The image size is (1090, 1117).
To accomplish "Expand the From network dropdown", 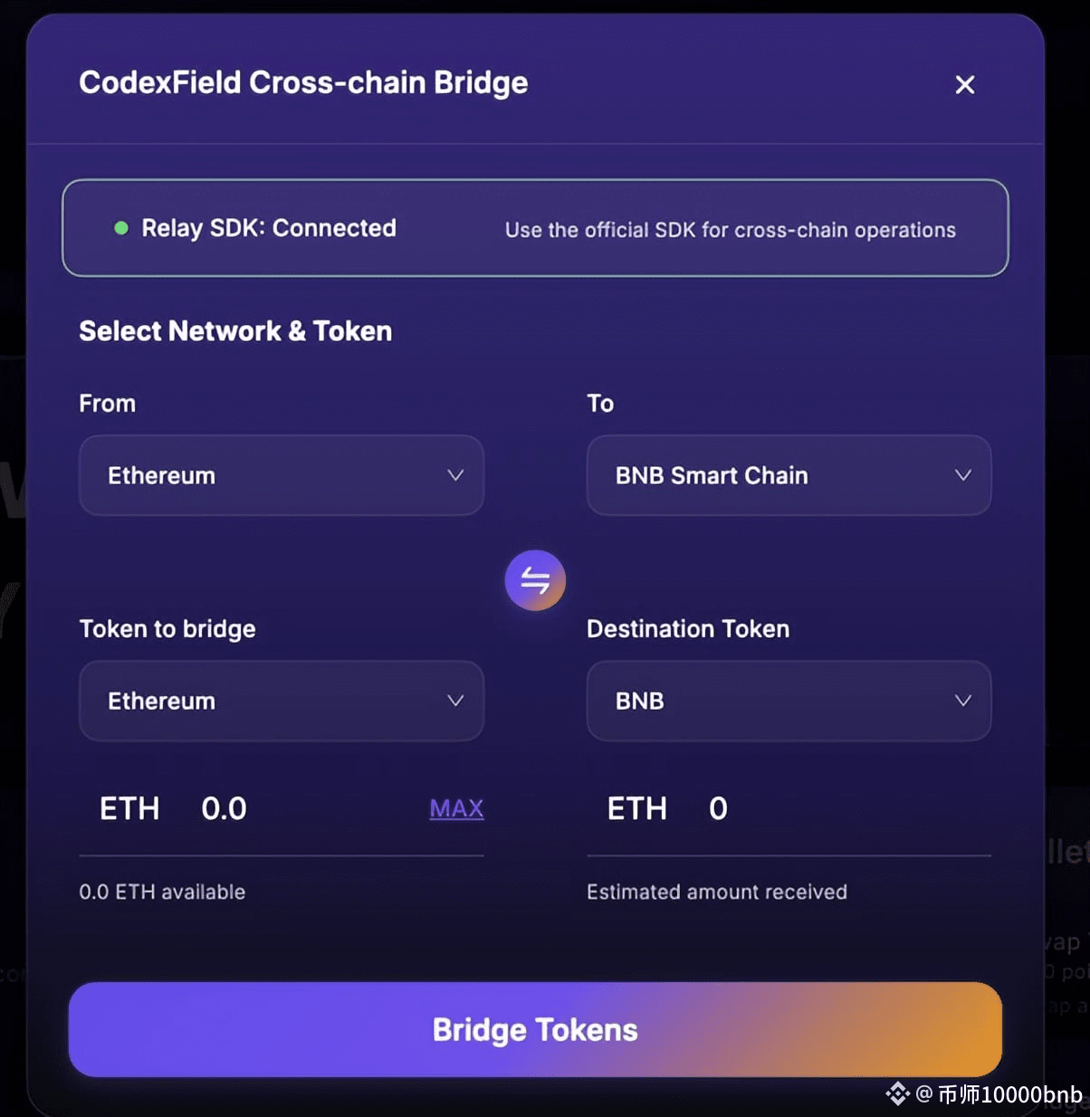I will 282,475.
